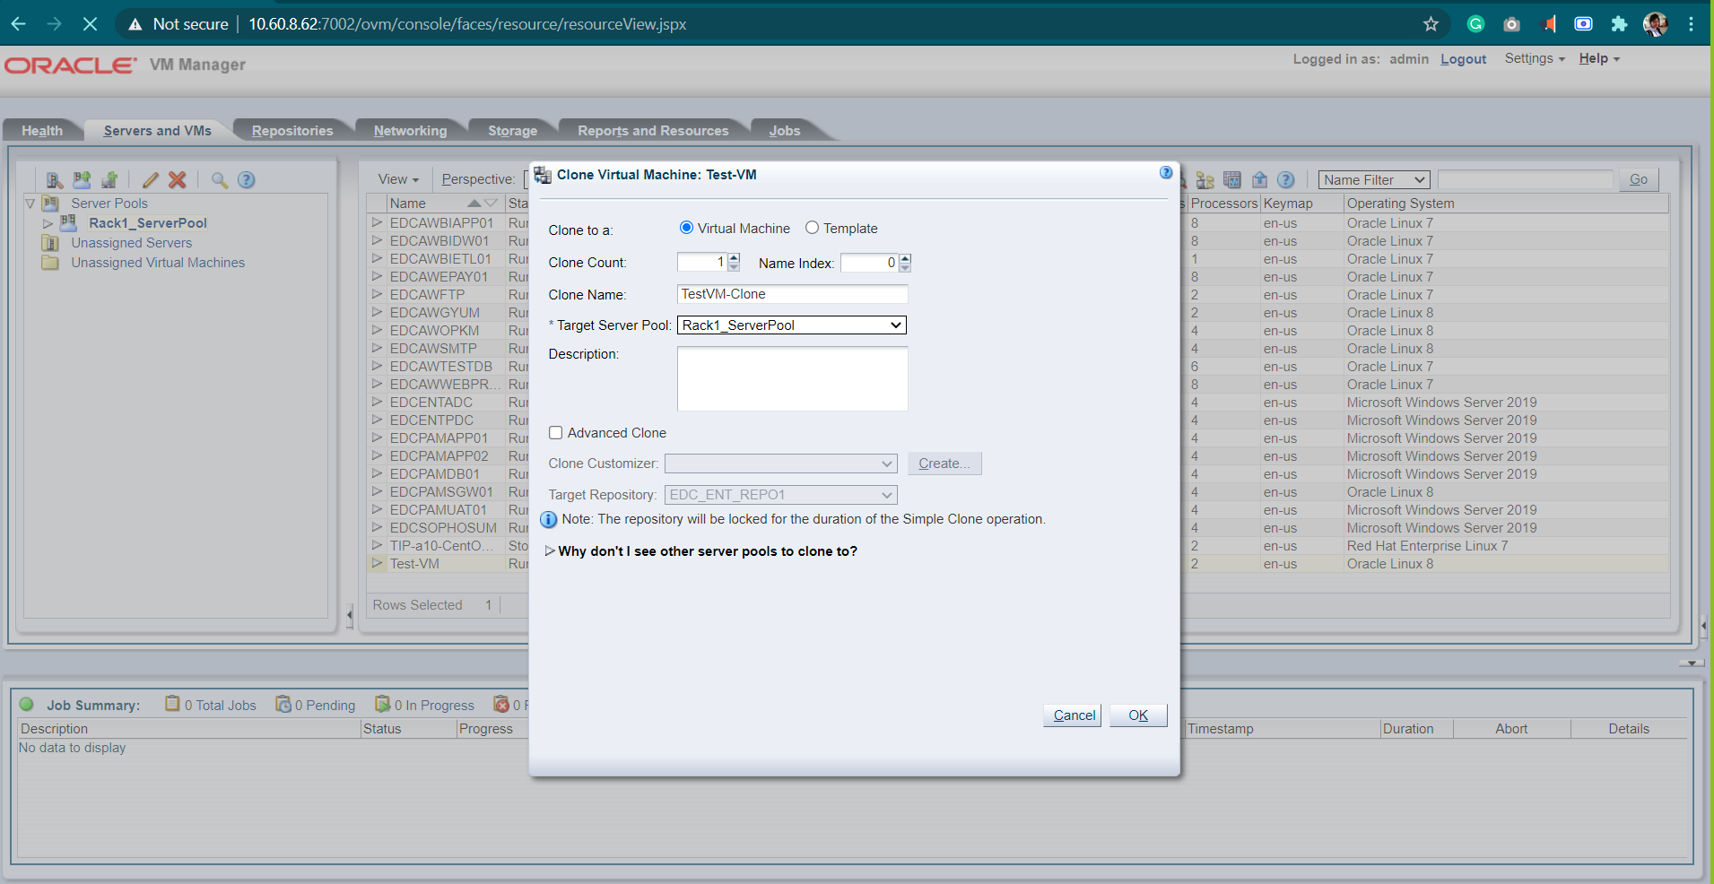Open the Name Filter dropdown
1714x884 pixels.
[x=1374, y=180]
